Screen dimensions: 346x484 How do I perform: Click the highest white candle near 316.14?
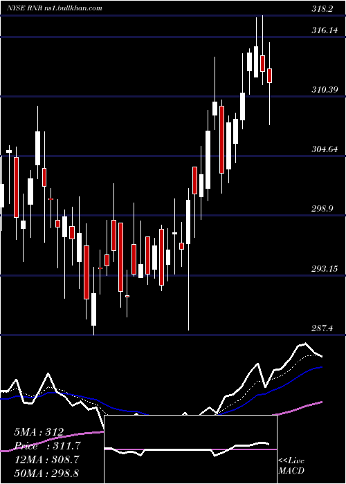(x=256, y=62)
